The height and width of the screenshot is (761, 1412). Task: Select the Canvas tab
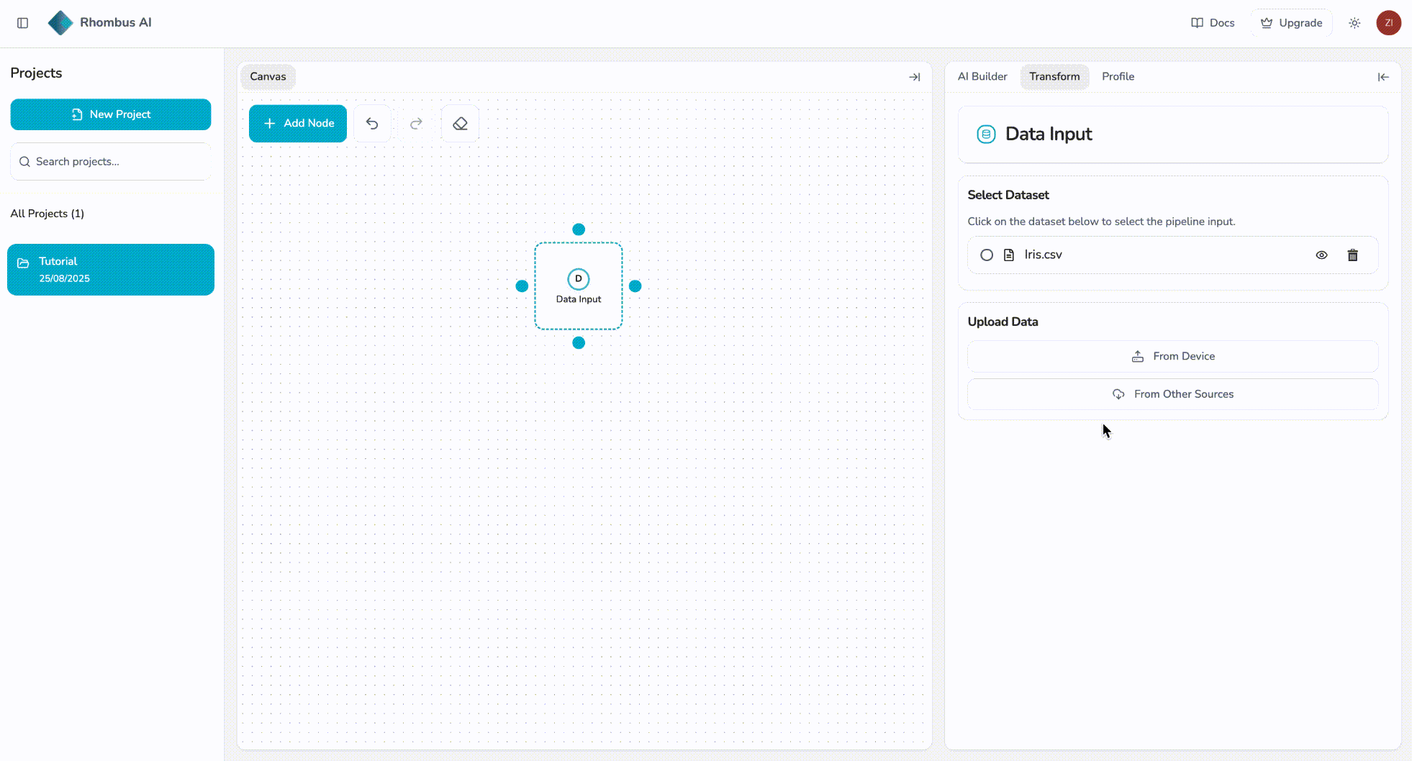[268, 77]
